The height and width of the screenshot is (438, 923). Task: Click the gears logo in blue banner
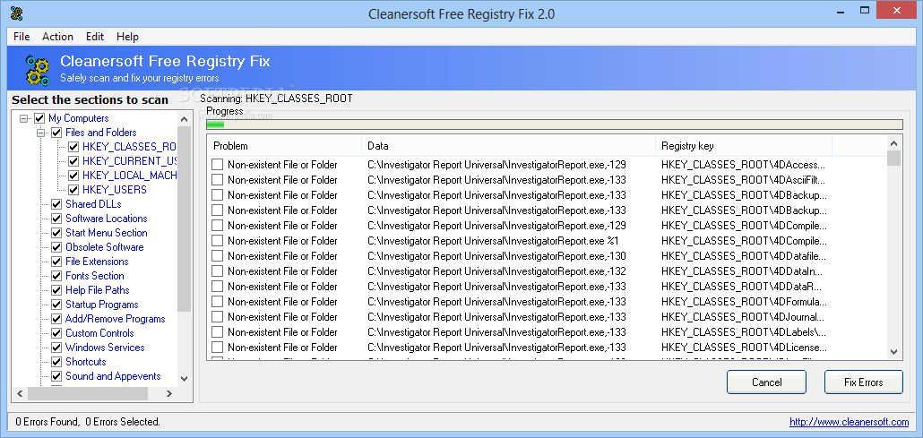pos(38,69)
